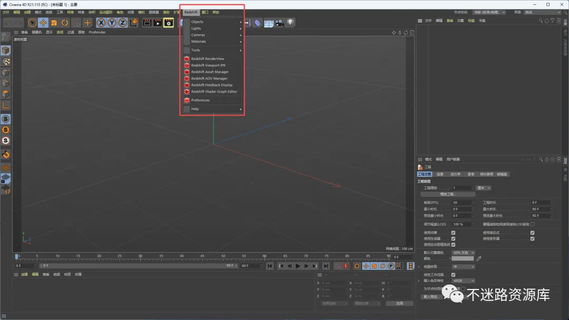
Task: Click the filmstrip timeline icon
Action: pyautogui.click(x=410, y=266)
